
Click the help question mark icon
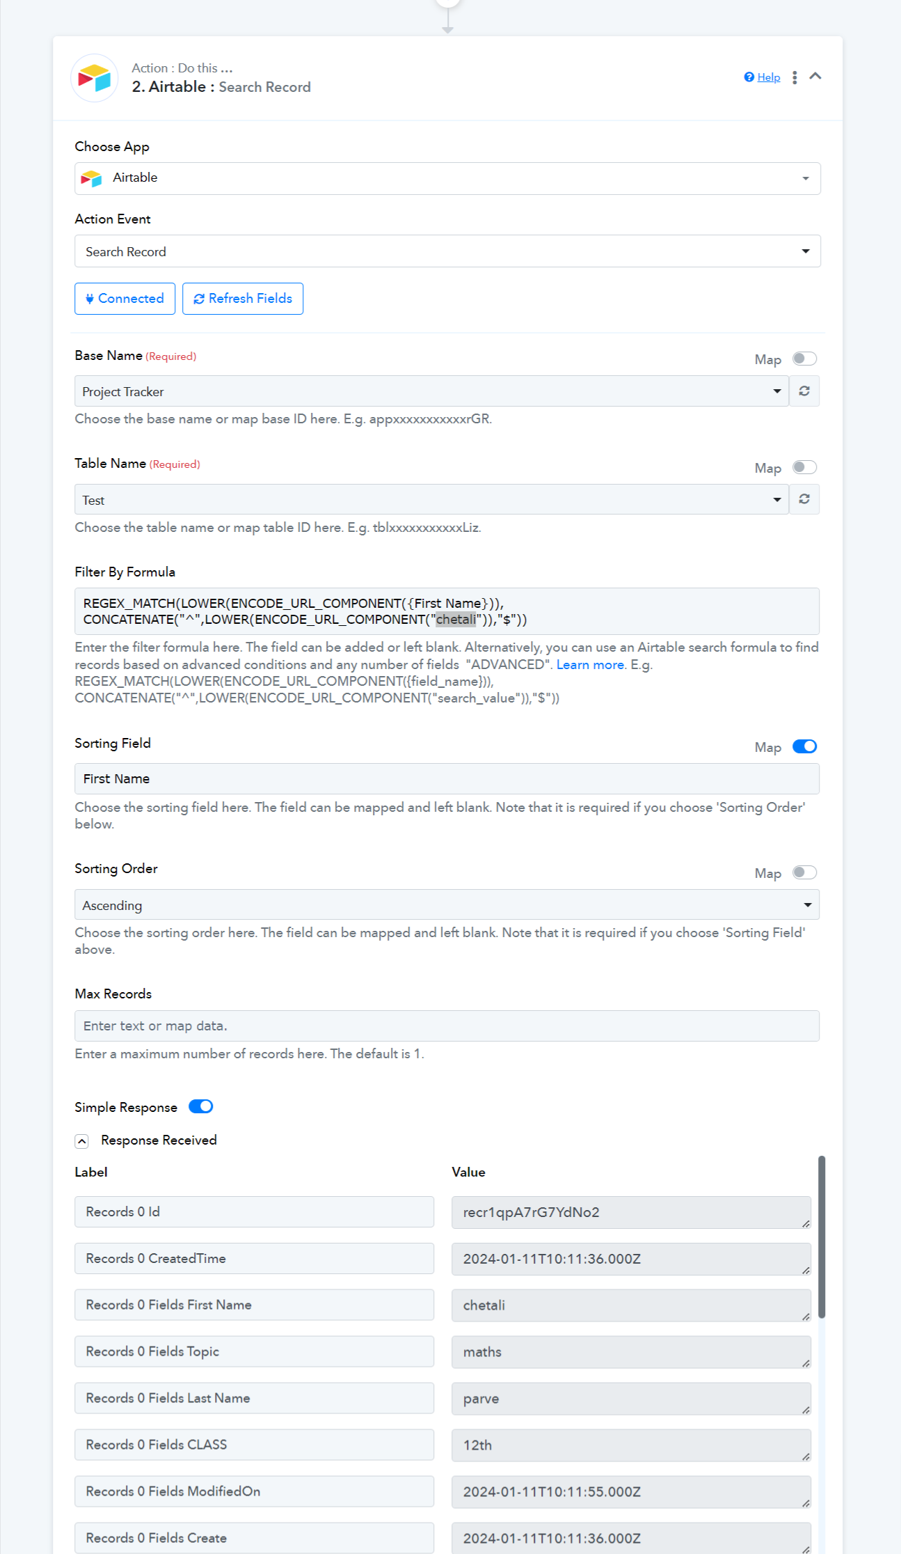point(749,77)
